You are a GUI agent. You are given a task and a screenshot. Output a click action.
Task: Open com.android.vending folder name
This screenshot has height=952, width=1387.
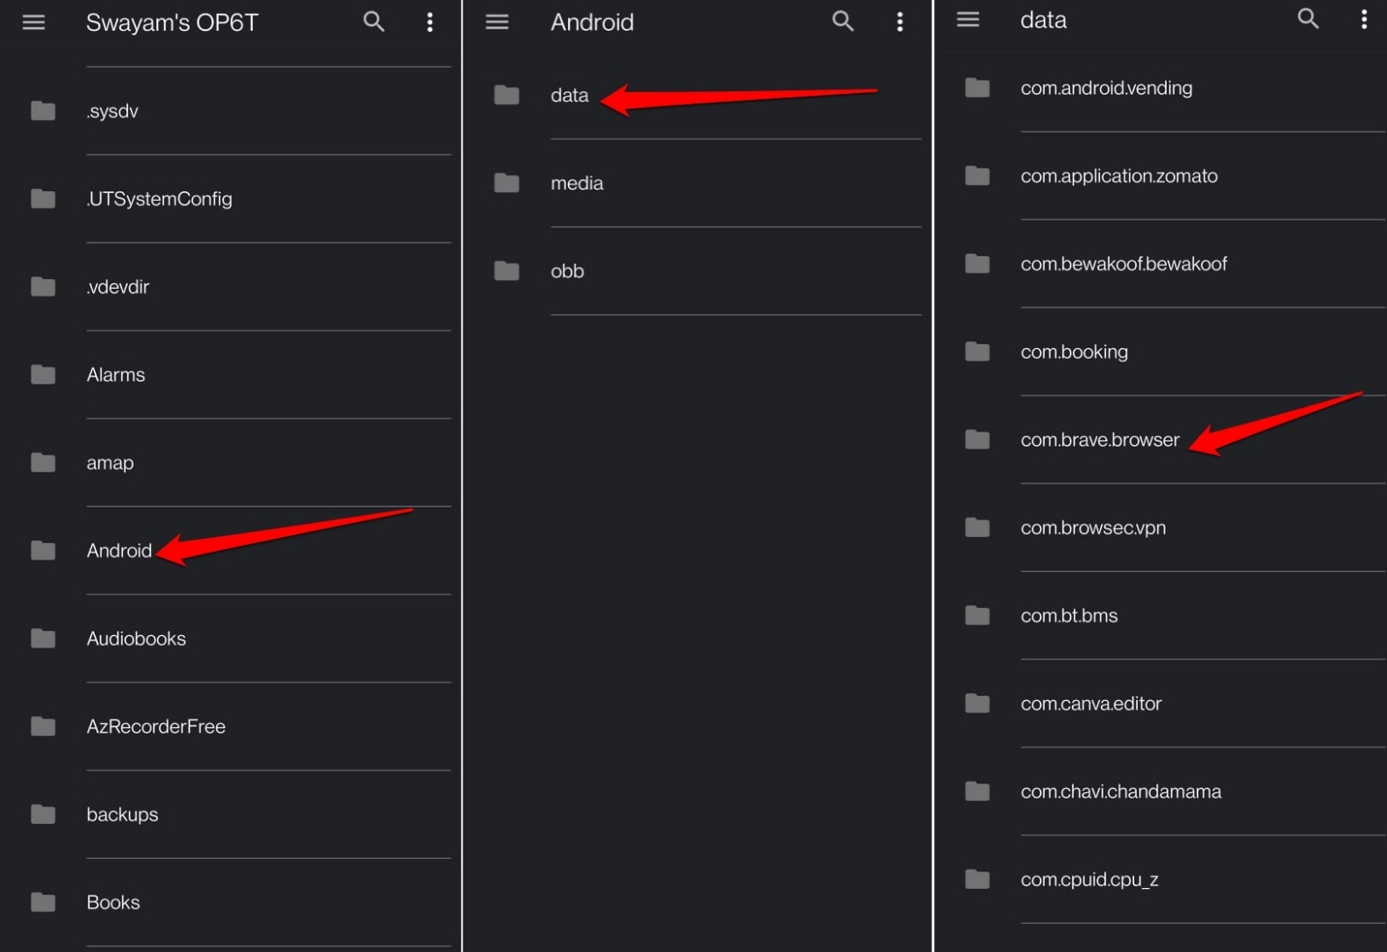1106,88
